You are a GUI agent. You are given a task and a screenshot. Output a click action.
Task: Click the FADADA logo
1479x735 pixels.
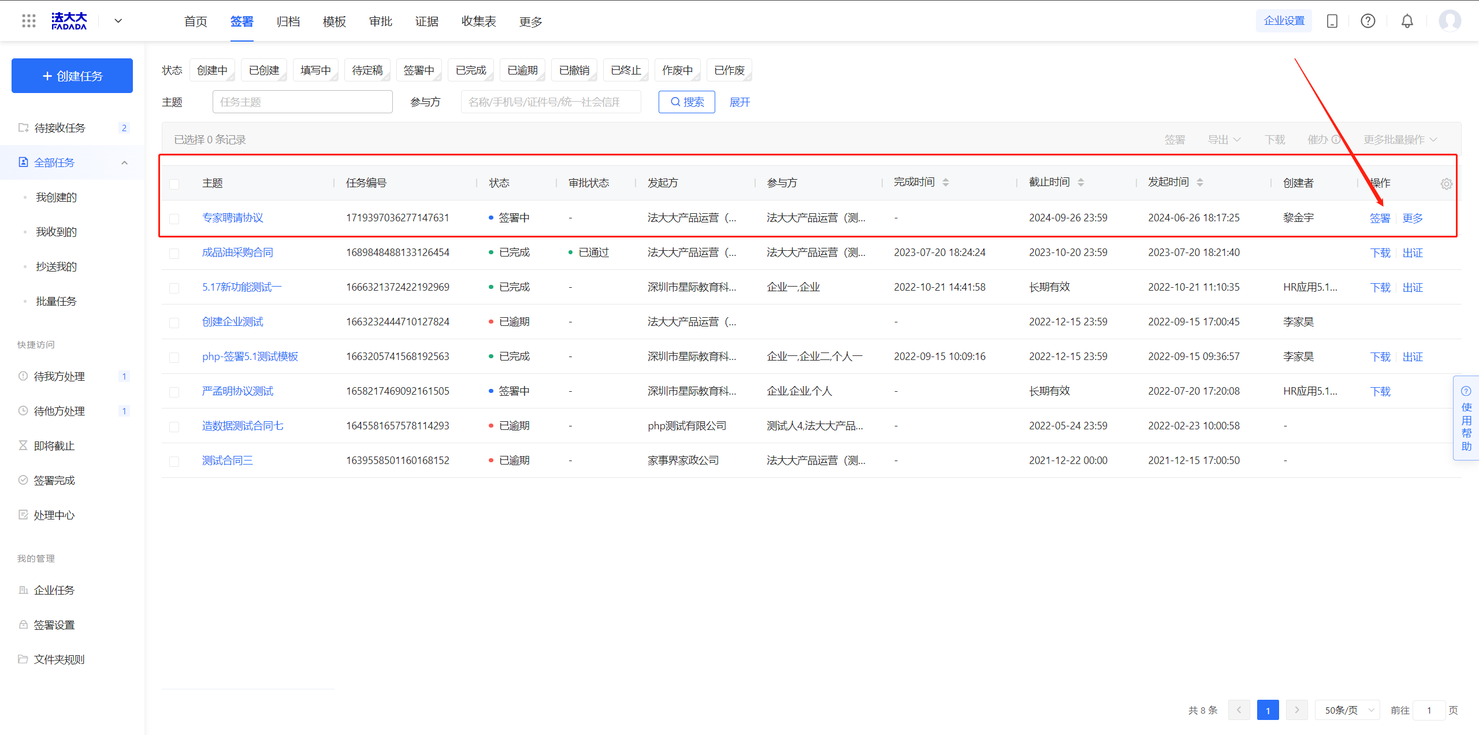[69, 21]
